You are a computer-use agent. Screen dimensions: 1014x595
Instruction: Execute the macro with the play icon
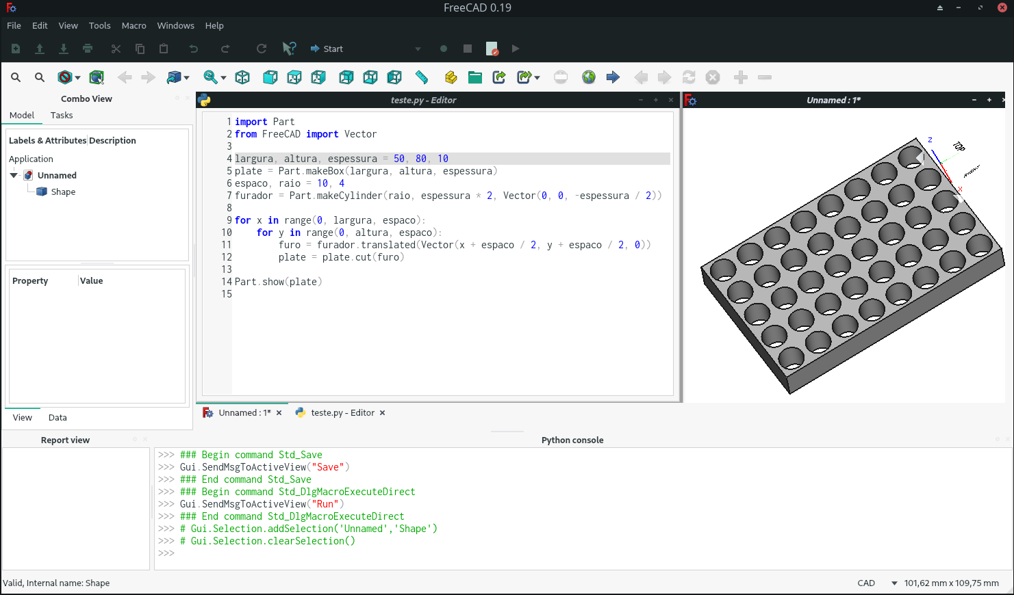pos(515,49)
